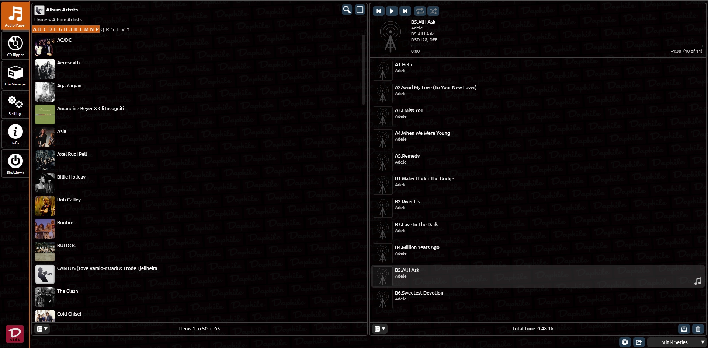Click the artist list scrollbar
The height and width of the screenshot is (348, 708).
364,70
